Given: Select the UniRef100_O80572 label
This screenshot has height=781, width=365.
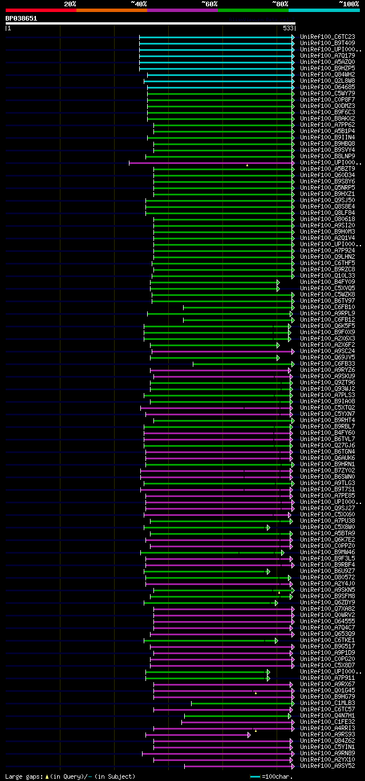Looking at the screenshot, I should (x=327, y=578).
